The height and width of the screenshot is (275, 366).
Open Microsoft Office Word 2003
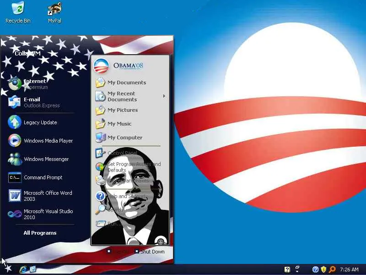pos(41,196)
